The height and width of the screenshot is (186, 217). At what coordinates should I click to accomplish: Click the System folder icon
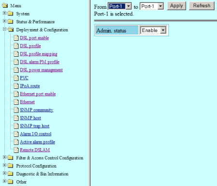click(11, 14)
